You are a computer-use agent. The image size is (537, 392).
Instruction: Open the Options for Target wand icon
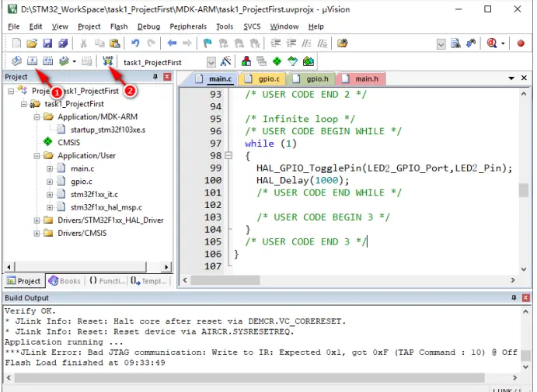226,61
